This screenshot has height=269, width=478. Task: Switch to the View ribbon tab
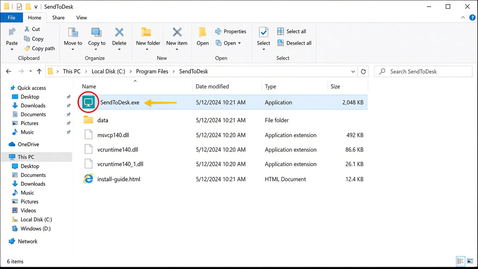tap(81, 18)
